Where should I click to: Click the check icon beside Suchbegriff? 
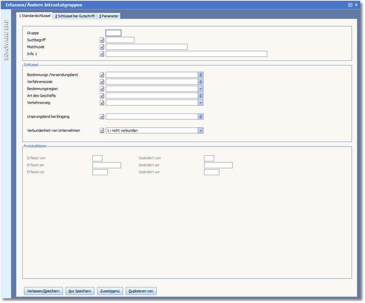[102, 40]
